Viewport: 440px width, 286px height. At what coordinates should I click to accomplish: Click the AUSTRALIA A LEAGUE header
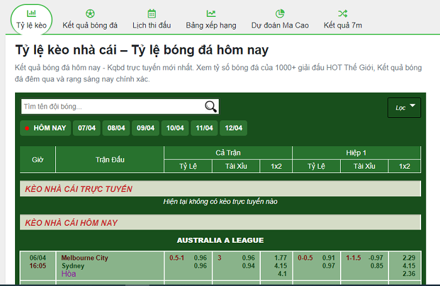220,240
